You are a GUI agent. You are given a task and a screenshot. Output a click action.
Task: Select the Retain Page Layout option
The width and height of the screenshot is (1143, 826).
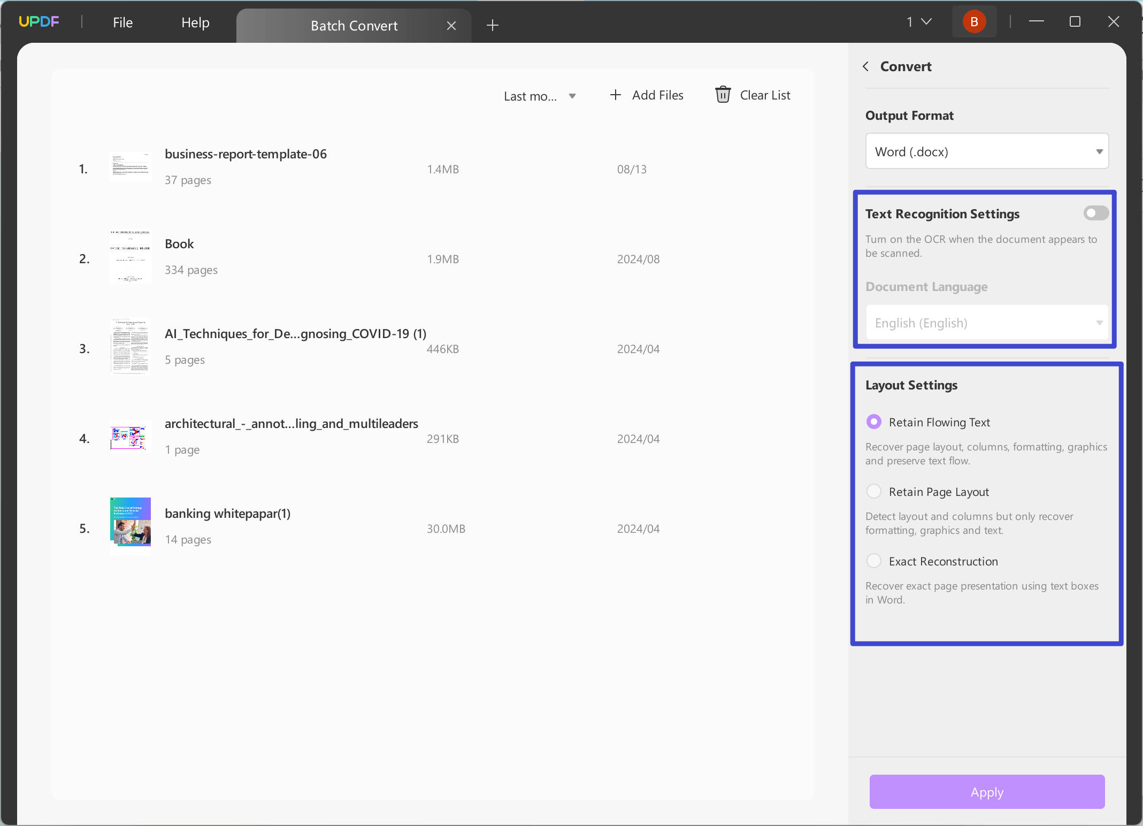tap(873, 491)
